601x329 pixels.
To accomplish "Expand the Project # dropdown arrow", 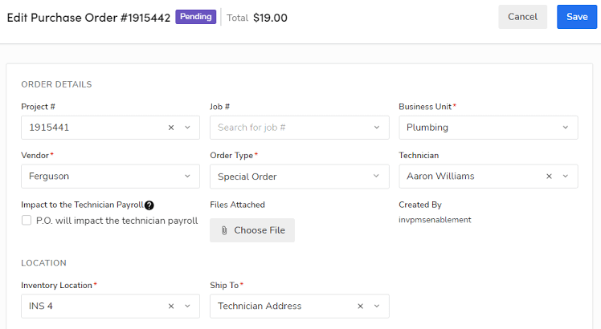I will pos(188,128).
